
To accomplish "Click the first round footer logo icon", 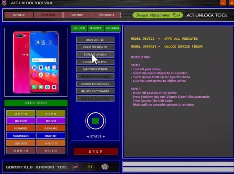I will (75, 167).
